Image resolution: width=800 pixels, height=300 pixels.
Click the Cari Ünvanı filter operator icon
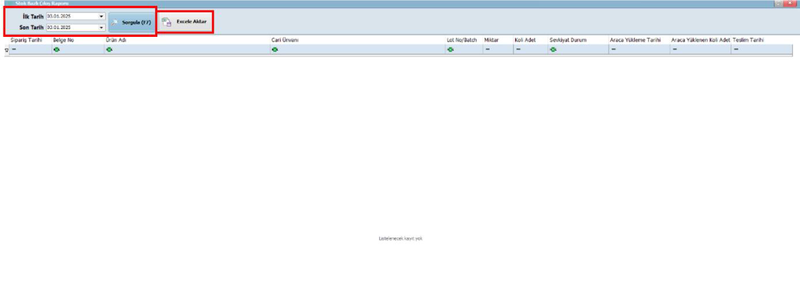click(x=275, y=50)
